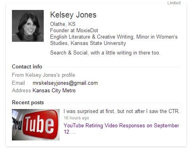Click the YouTube logo post thumbnail
Image resolution: width=194 pixels, height=154 pixels.
36,125
